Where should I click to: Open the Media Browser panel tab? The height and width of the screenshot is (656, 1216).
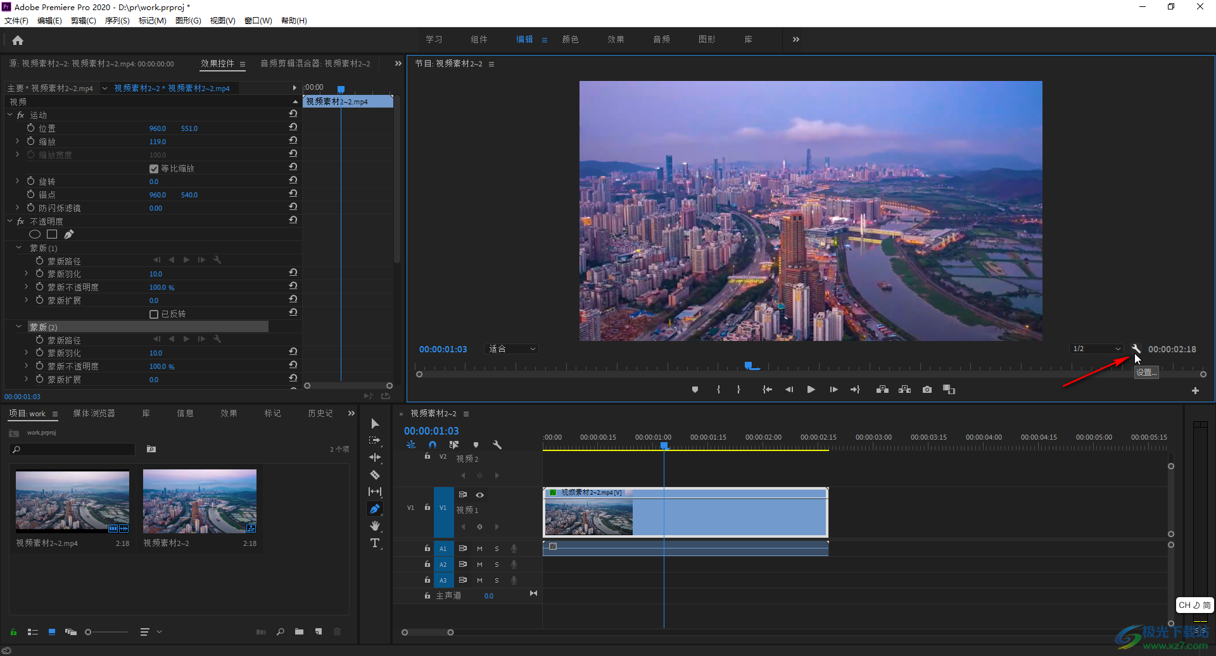click(x=94, y=413)
